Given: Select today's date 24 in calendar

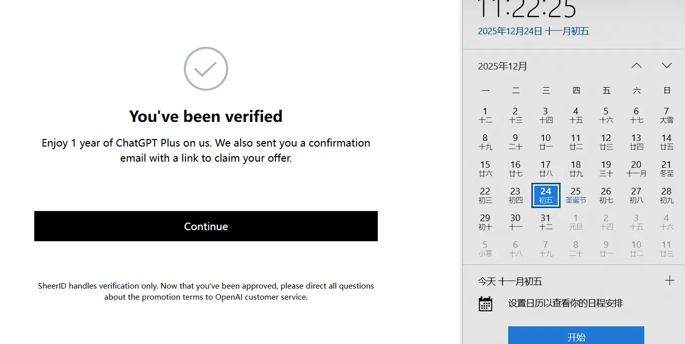Looking at the screenshot, I should [546, 195].
